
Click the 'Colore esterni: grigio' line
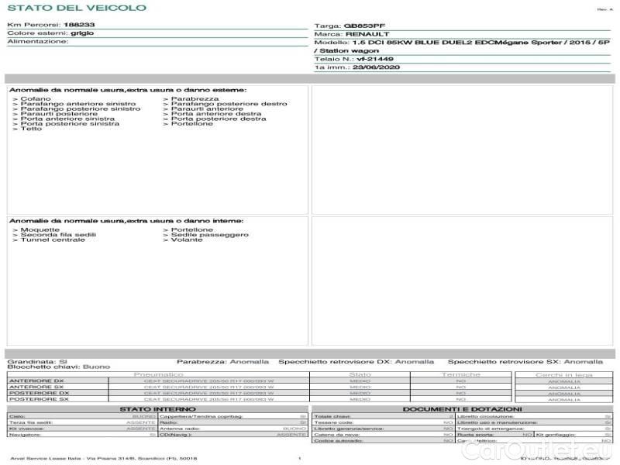(50, 33)
